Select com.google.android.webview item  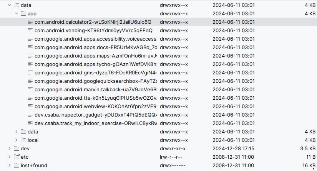pyautogui.click(x=96, y=106)
